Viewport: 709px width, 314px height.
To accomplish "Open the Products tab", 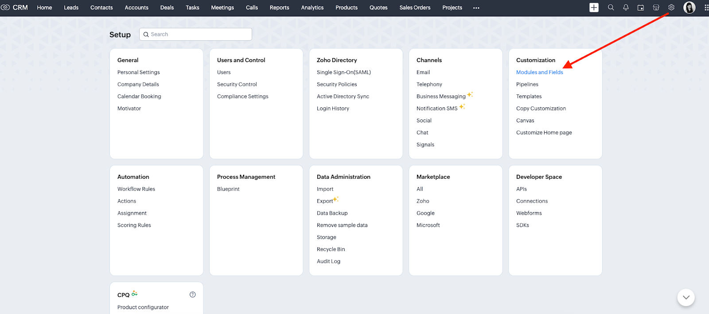I will click(347, 8).
